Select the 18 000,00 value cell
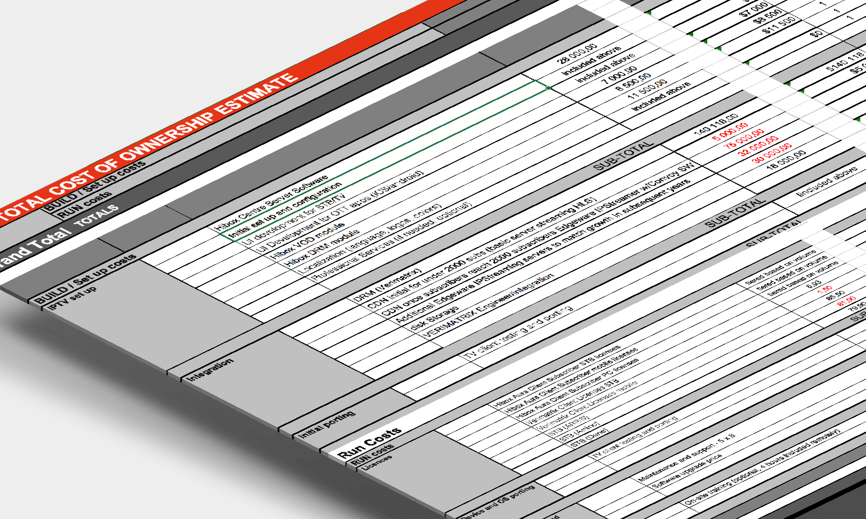 pyautogui.click(x=785, y=160)
